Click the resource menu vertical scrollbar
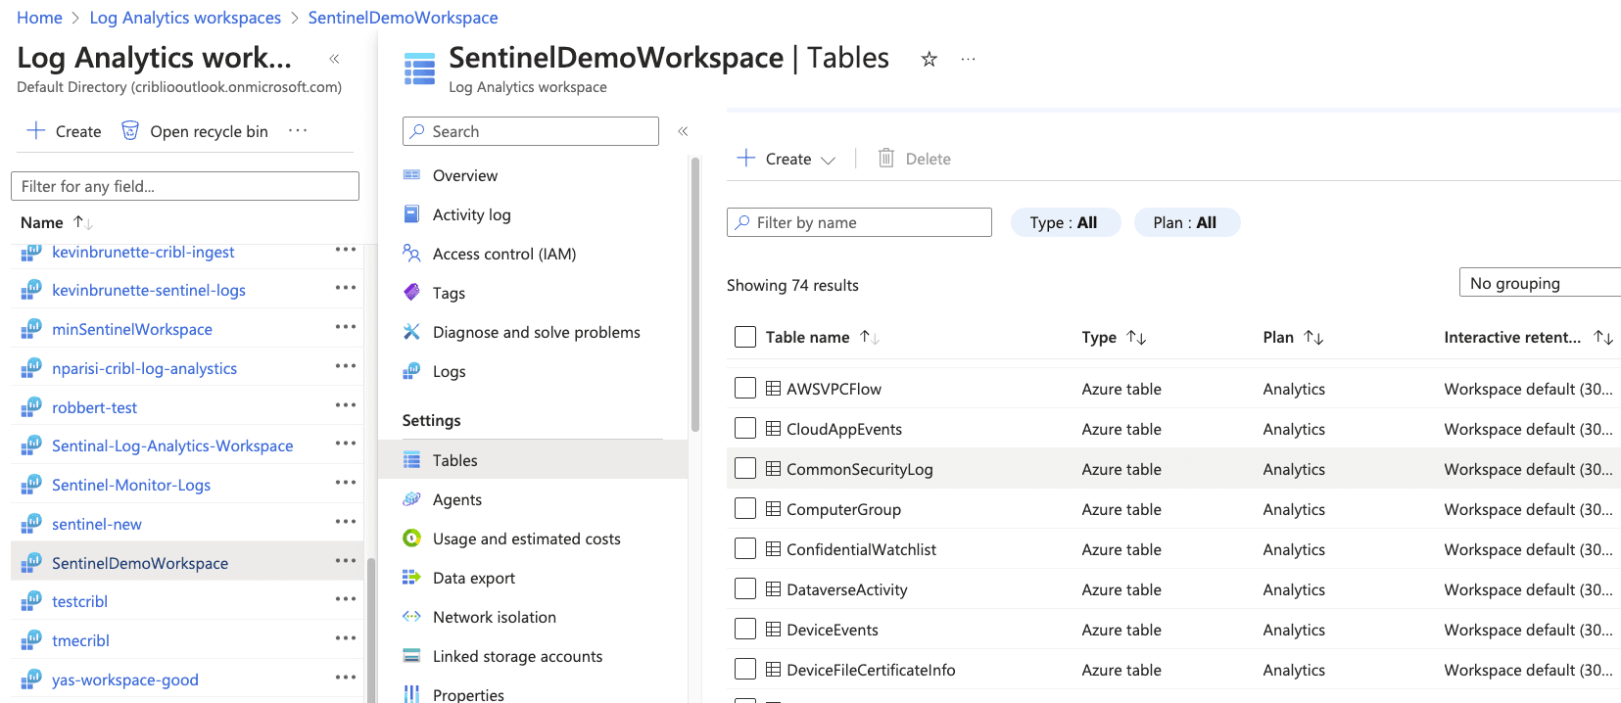 695,294
